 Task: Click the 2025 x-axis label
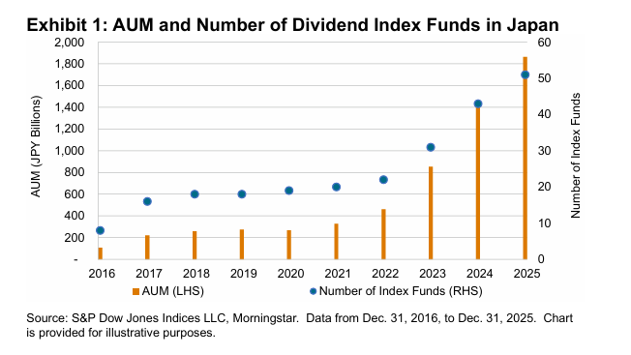[526, 274]
